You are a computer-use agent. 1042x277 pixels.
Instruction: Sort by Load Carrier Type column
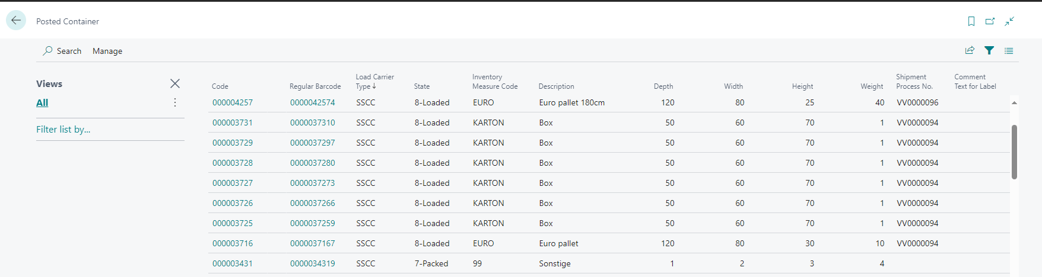click(x=374, y=82)
